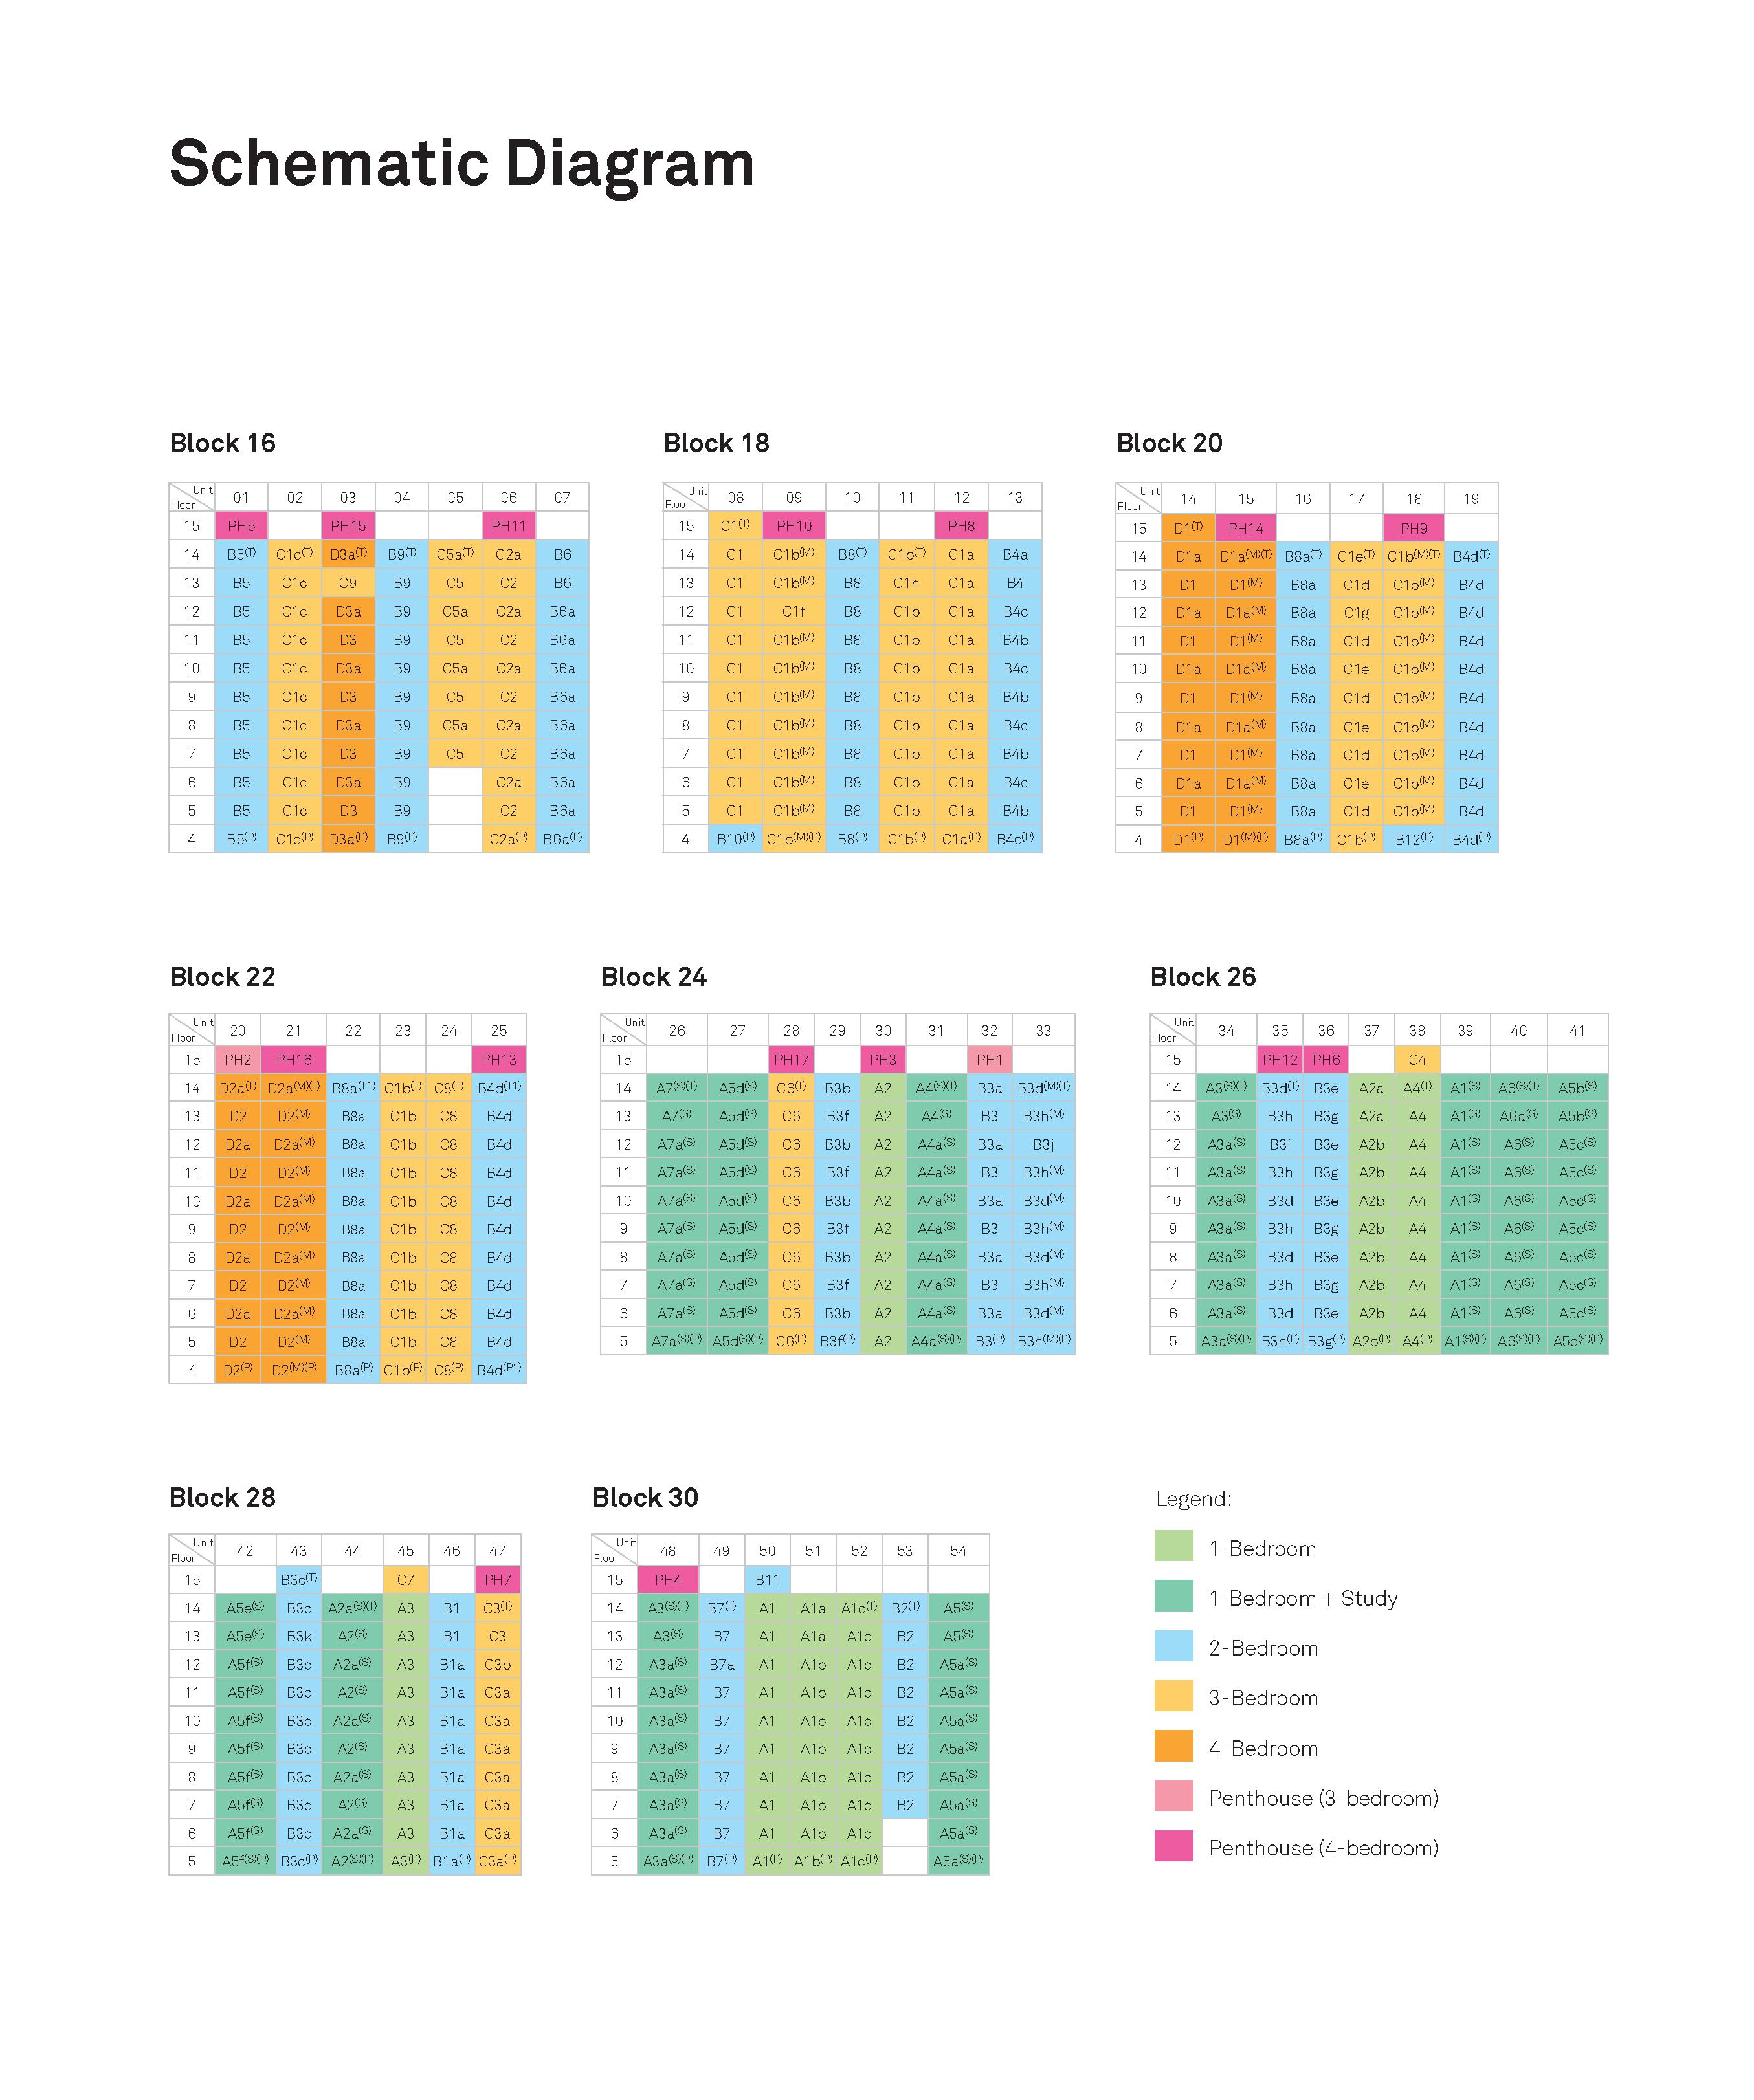The image size is (1754, 2100).
Task: Click the Schematic Diagram title
Action: coord(461,165)
